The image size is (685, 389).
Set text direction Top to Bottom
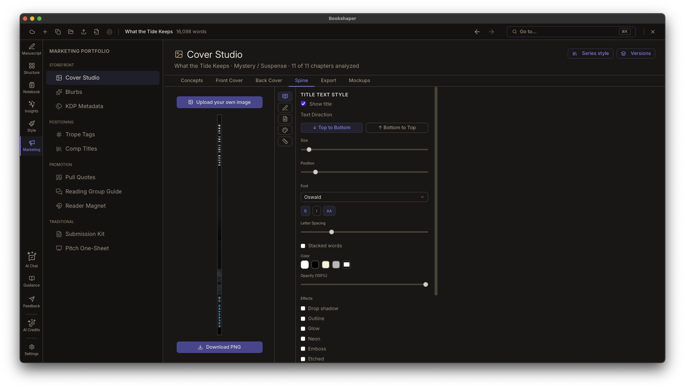point(332,128)
